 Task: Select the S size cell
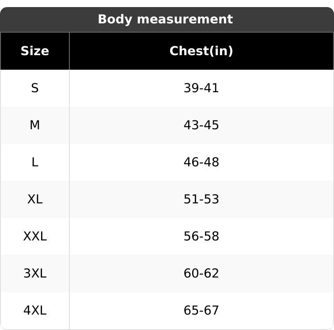tap(34, 88)
